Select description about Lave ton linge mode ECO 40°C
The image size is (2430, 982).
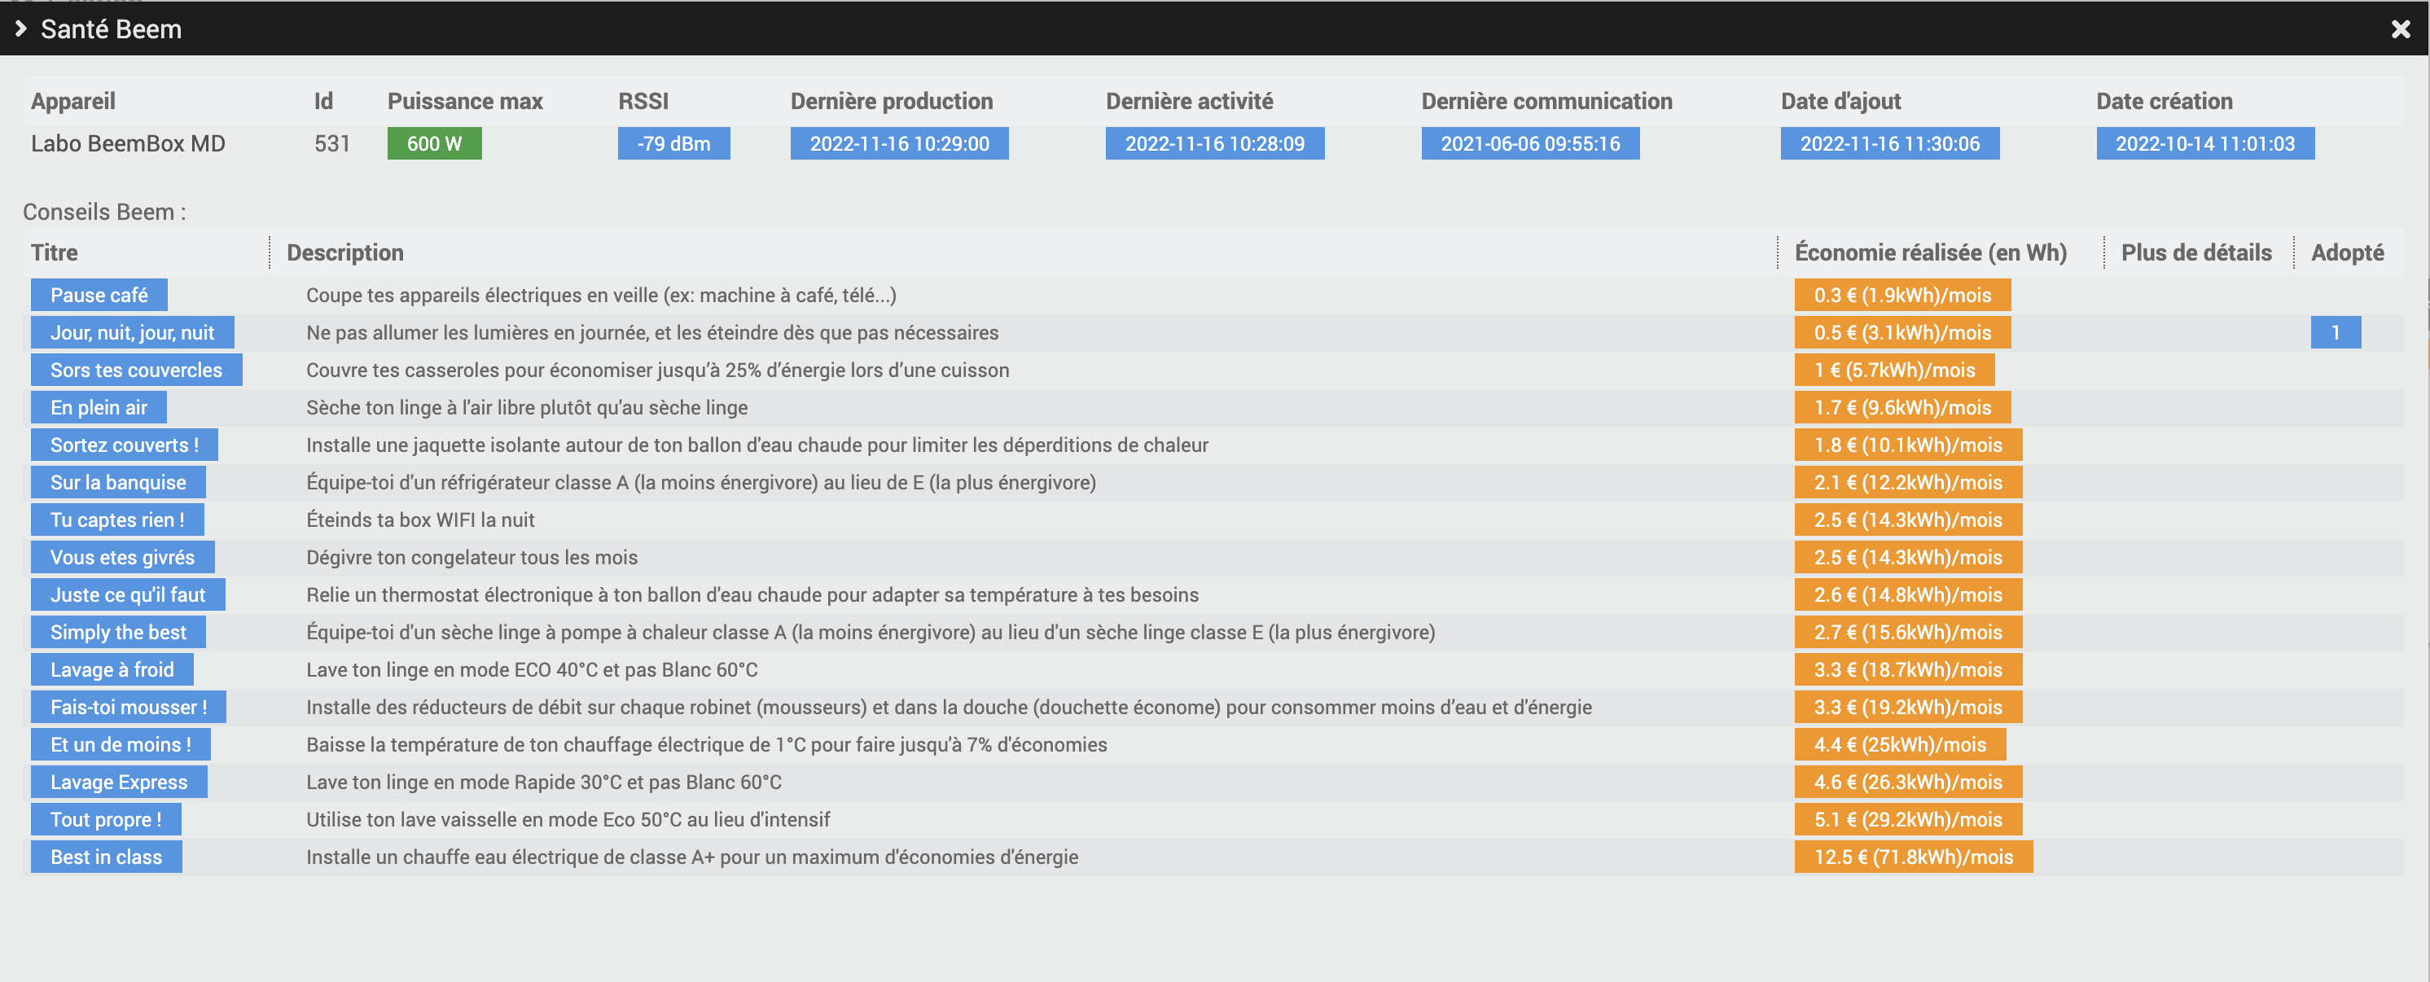click(x=531, y=670)
